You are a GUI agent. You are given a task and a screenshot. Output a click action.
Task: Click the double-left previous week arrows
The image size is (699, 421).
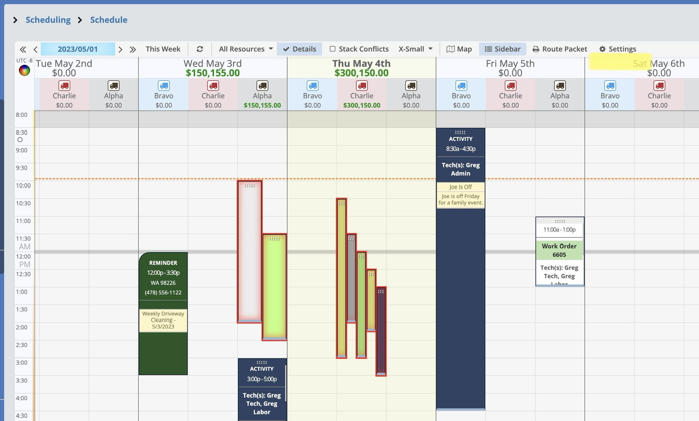coord(23,49)
